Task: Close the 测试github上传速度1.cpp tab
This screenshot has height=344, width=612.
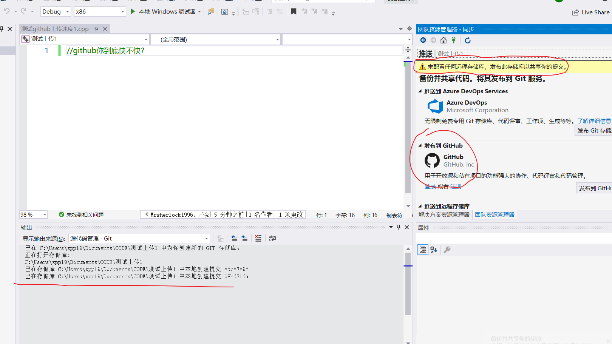Action: [x=105, y=29]
